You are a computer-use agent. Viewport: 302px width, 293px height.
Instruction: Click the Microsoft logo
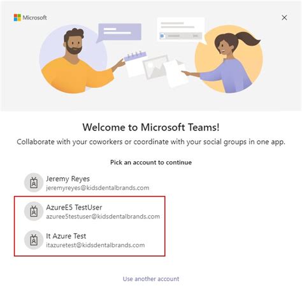pyautogui.click(x=30, y=18)
